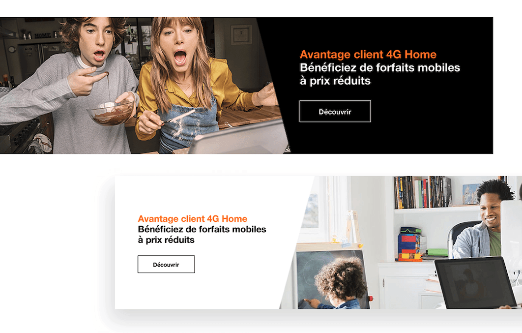
Task: Select orange 'Avantage client 4G Home' heading on black banner
Action: click(368, 54)
